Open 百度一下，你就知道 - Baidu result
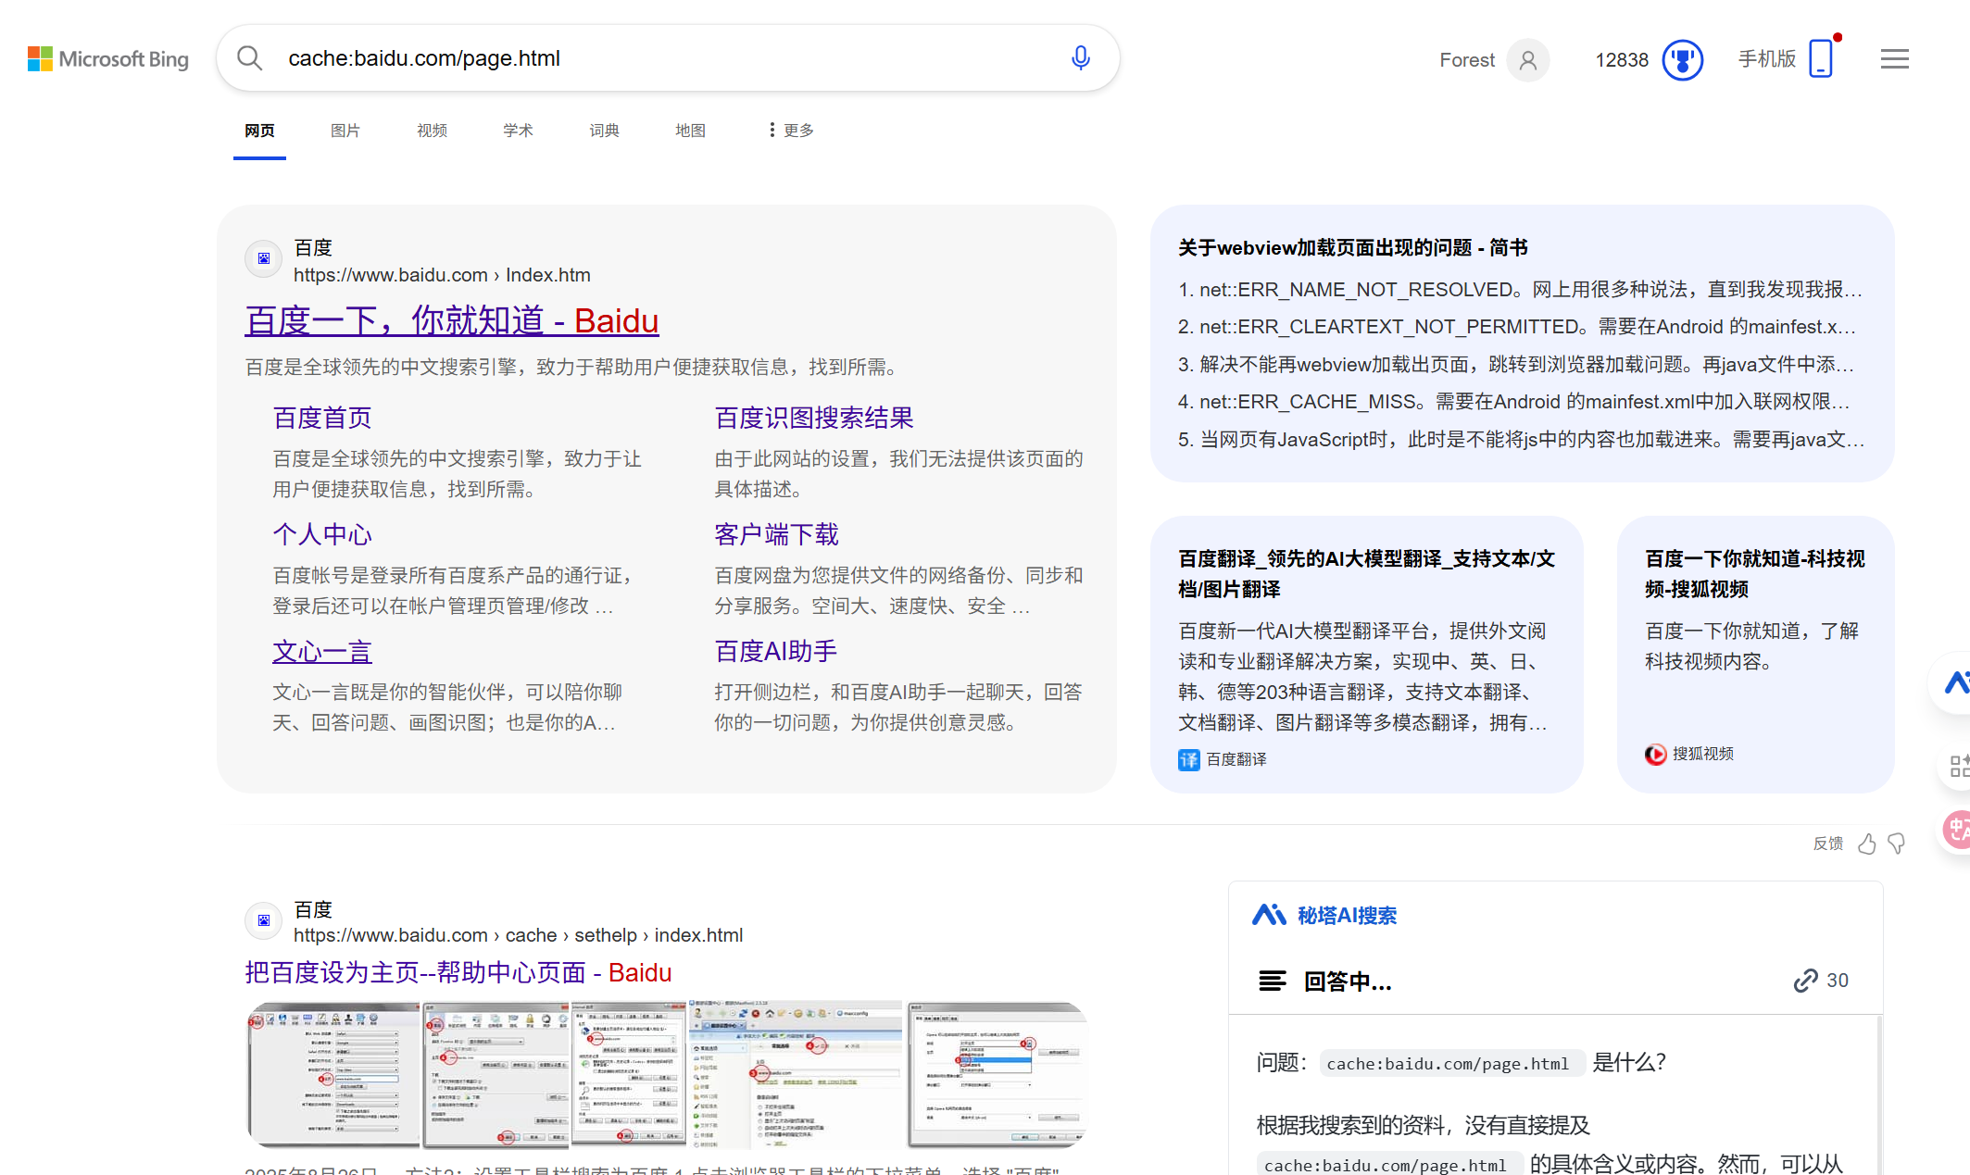Image resolution: width=1970 pixels, height=1175 pixels. click(x=452, y=321)
